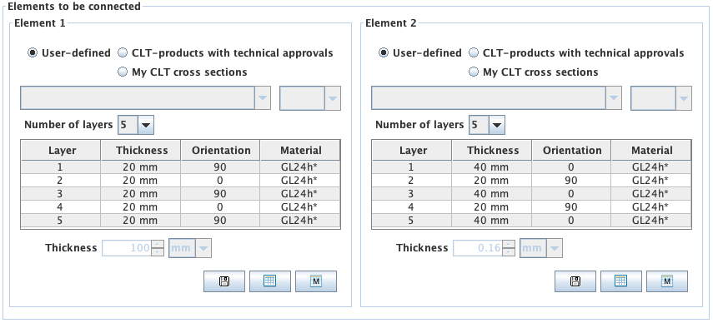
Task: Increase Element 1 Thickness with spinner up arrow
Action: tap(158, 244)
